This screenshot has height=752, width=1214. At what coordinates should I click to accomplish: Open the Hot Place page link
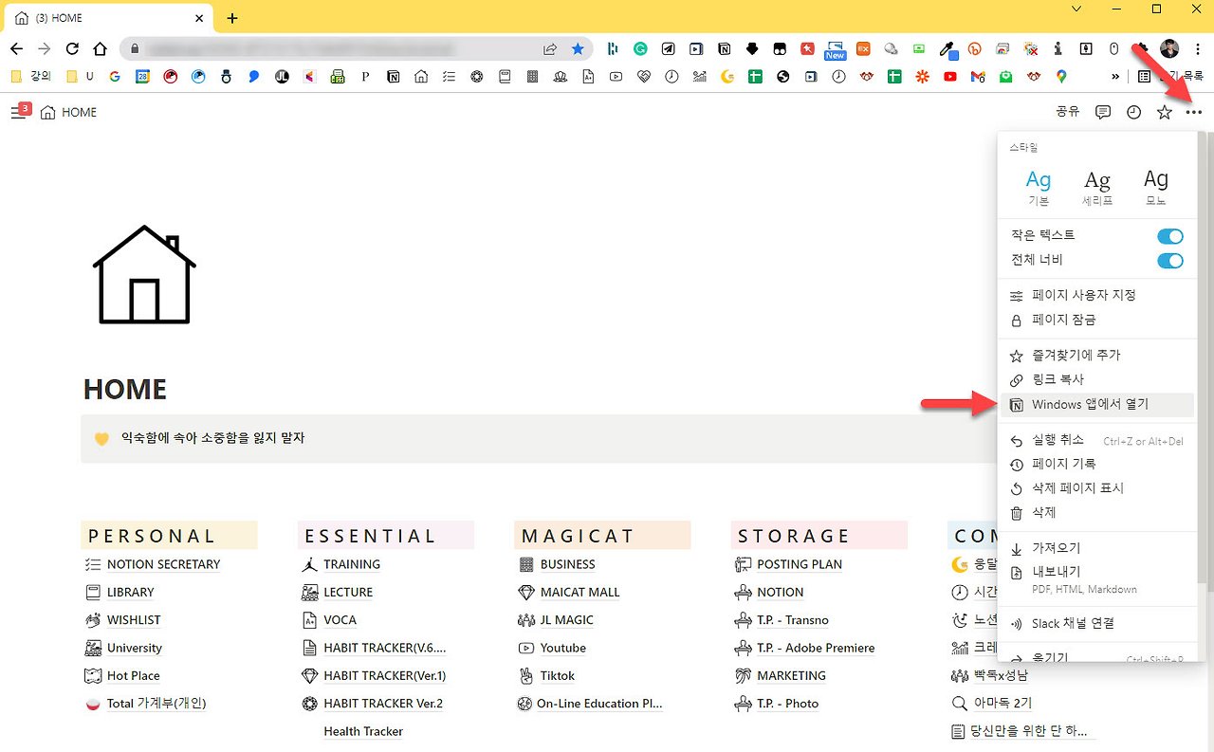pos(133,676)
